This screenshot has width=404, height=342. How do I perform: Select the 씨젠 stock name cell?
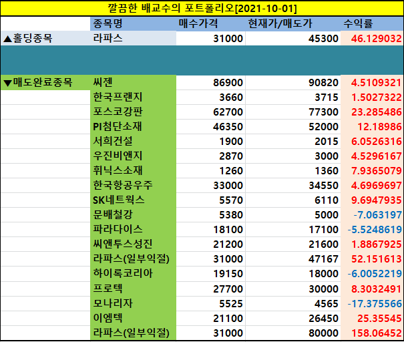pyautogui.click(x=133, y=82)
